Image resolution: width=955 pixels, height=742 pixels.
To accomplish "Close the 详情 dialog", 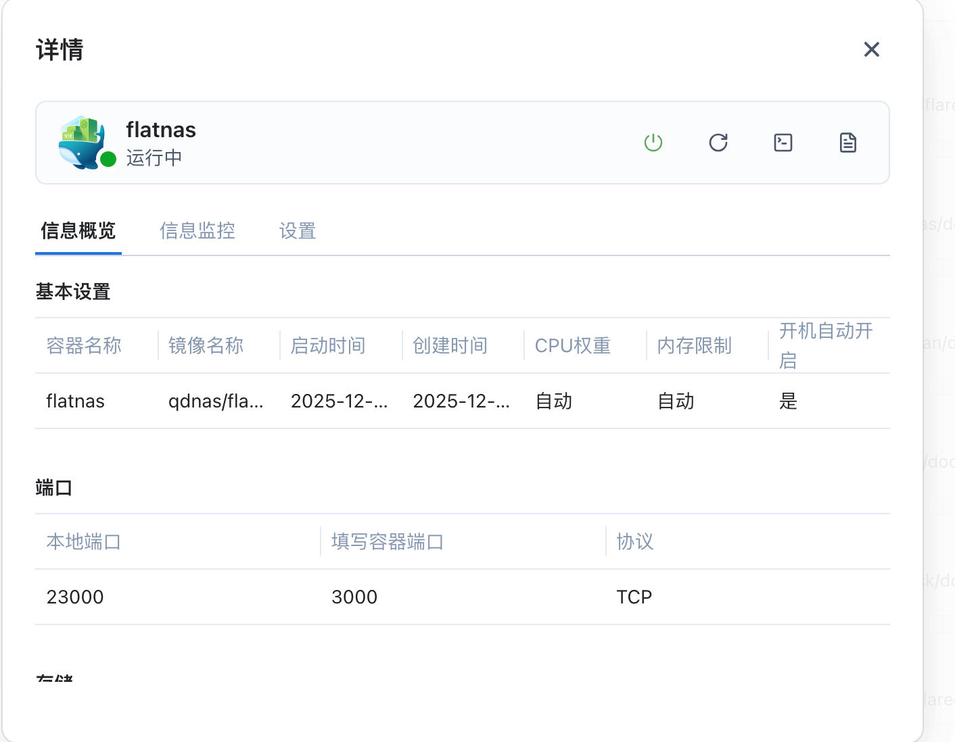I will coord(871,49).
